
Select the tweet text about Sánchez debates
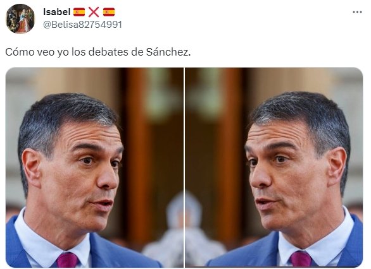click(98, 52)
